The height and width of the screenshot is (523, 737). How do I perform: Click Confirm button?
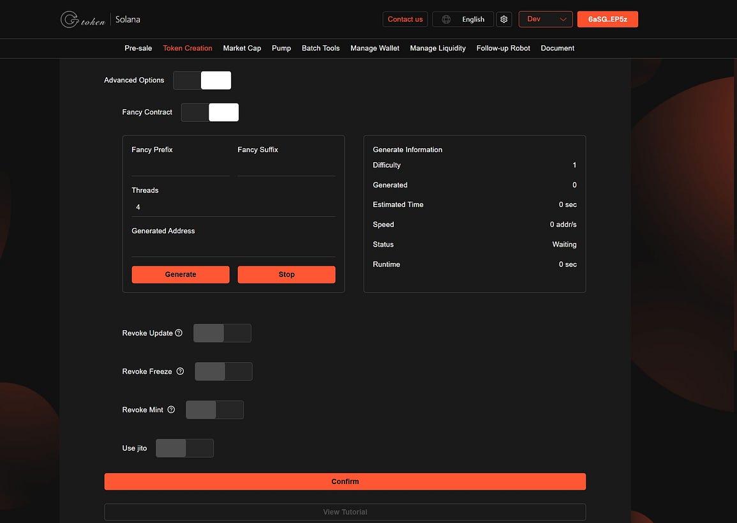345,481
